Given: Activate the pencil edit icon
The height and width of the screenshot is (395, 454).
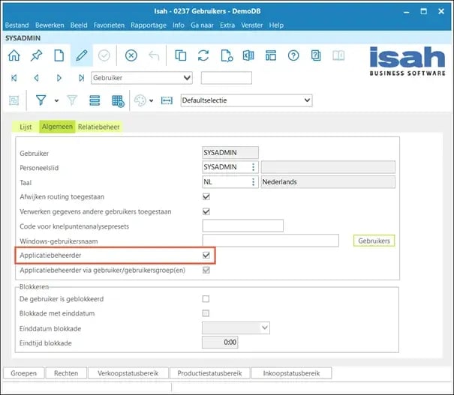Looking at the screenshot, I should (x=82, y=55).
